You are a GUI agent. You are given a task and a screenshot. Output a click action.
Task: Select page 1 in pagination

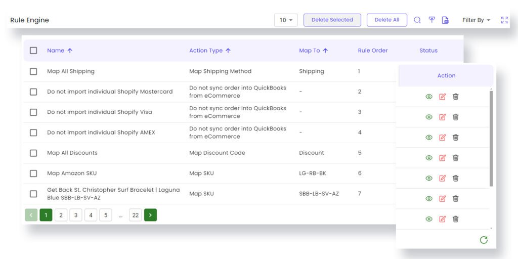click(x=46, y=215)
